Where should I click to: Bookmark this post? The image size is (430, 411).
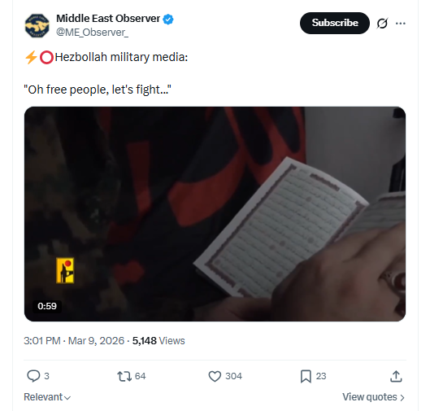click(x=306, y=376)
